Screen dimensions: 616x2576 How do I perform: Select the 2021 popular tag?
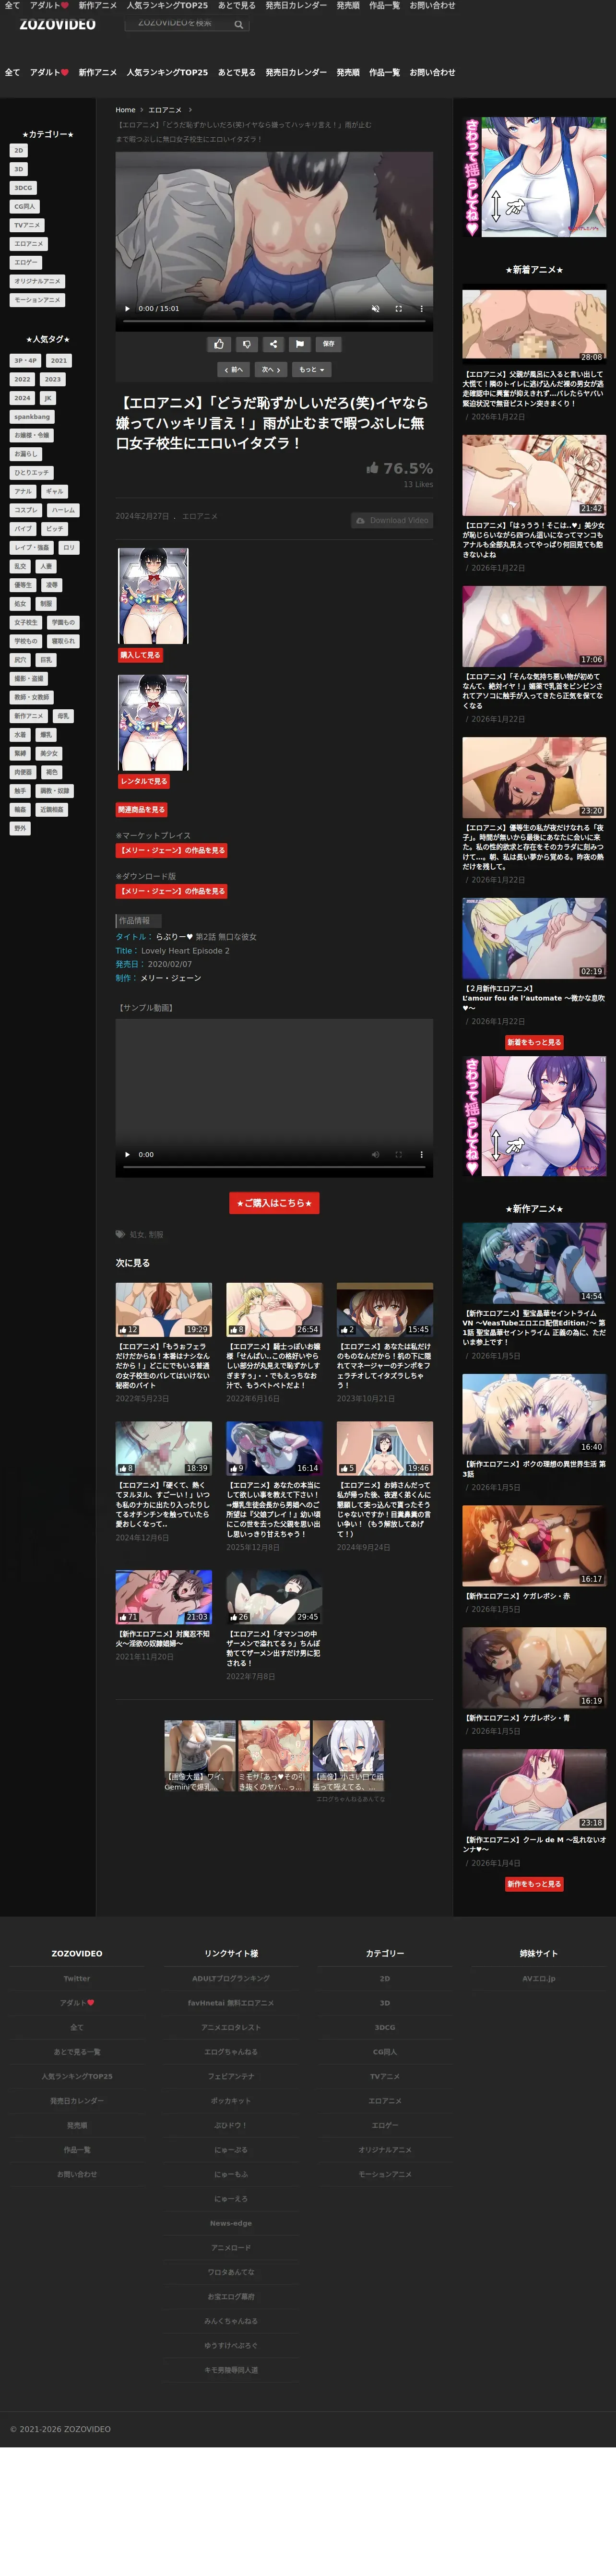[x=59, y=361]
